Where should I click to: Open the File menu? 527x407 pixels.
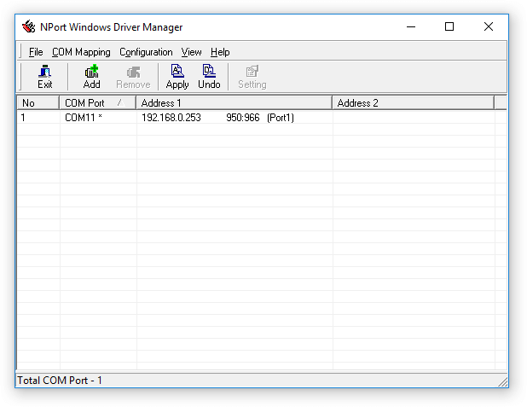36,52
